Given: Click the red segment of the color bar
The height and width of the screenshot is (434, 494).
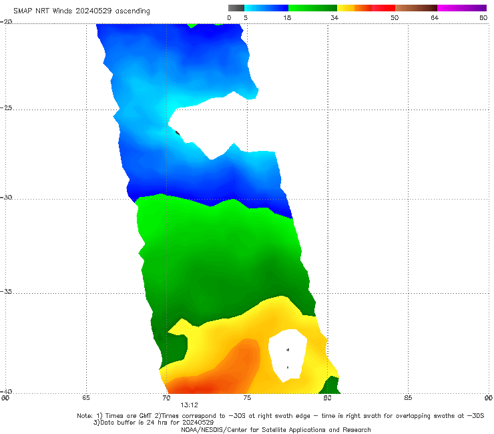Looking at the screenshot, I should [383, 8].
